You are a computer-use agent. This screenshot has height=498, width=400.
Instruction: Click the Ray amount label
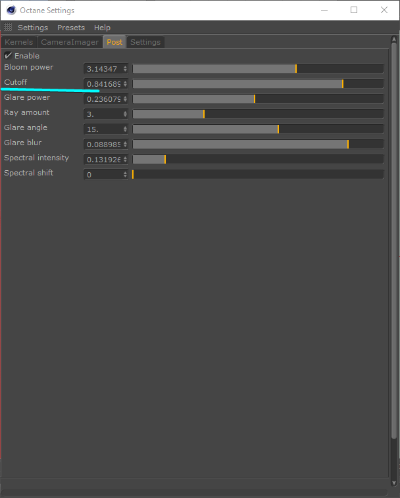[27, 112]
